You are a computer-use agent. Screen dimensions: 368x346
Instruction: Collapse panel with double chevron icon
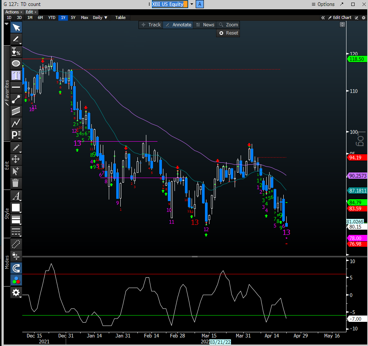[323, 17]
